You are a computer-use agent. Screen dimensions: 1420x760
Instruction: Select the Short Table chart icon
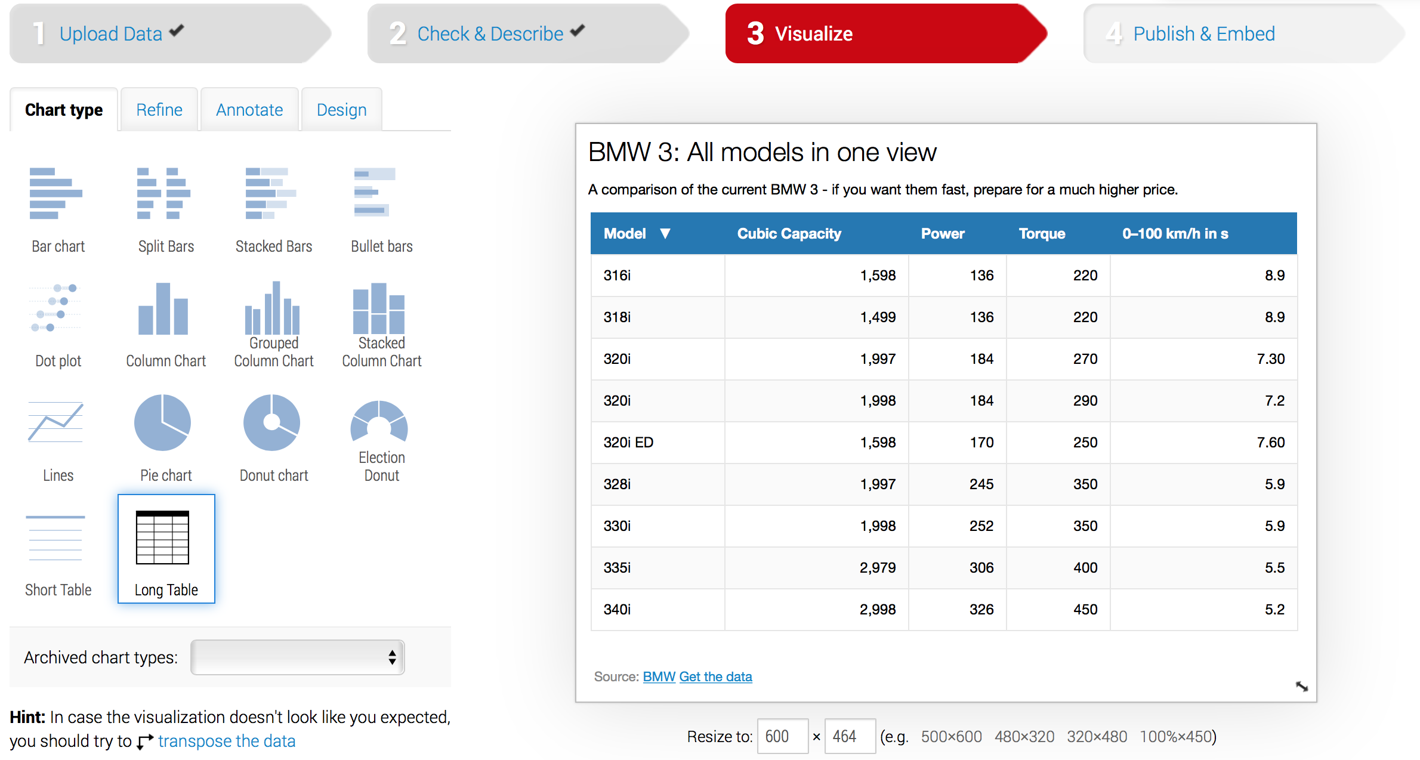click(55, 538)
